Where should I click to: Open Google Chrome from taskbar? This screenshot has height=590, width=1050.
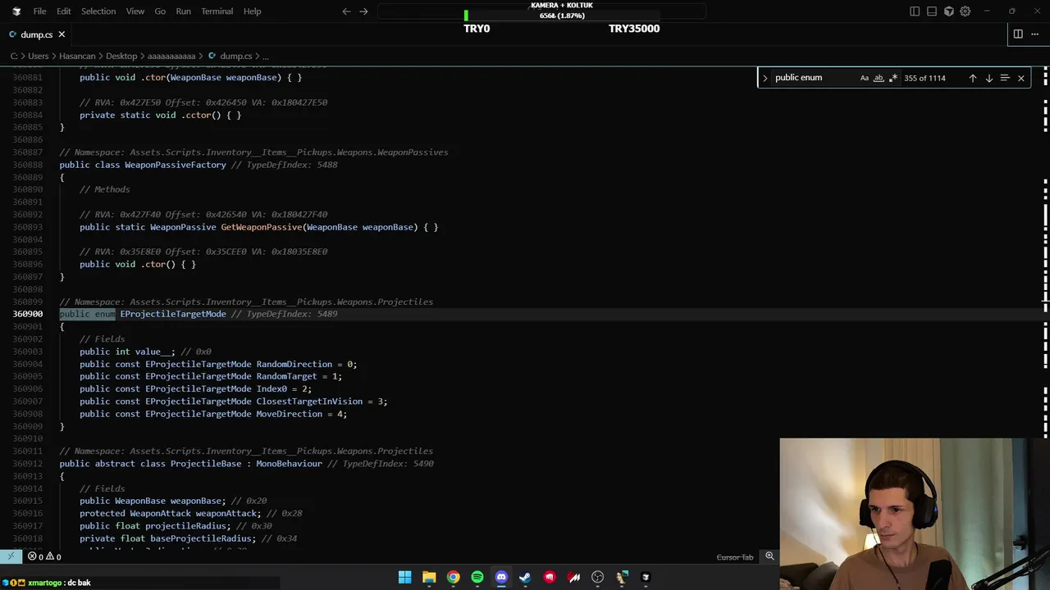tap(453, 577)
